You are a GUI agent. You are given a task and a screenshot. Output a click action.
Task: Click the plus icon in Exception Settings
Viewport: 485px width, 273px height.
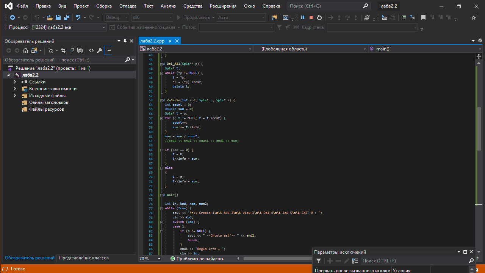(x=330, y=261)
